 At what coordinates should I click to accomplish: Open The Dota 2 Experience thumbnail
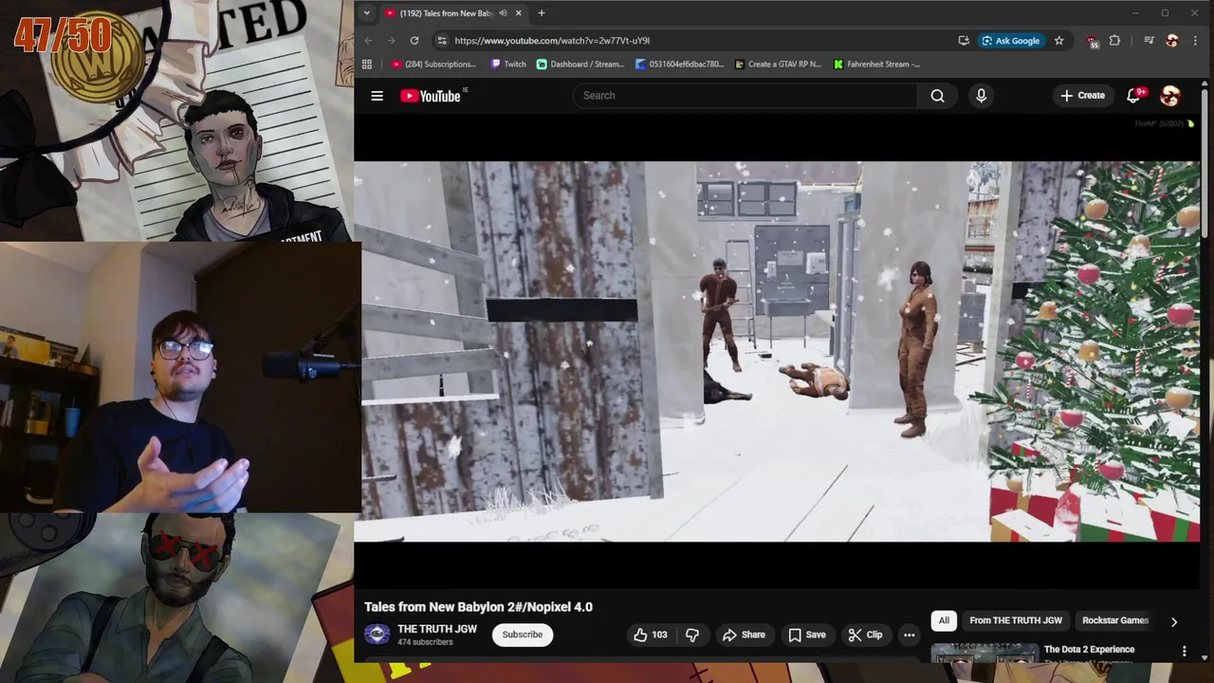click(984, 654)
